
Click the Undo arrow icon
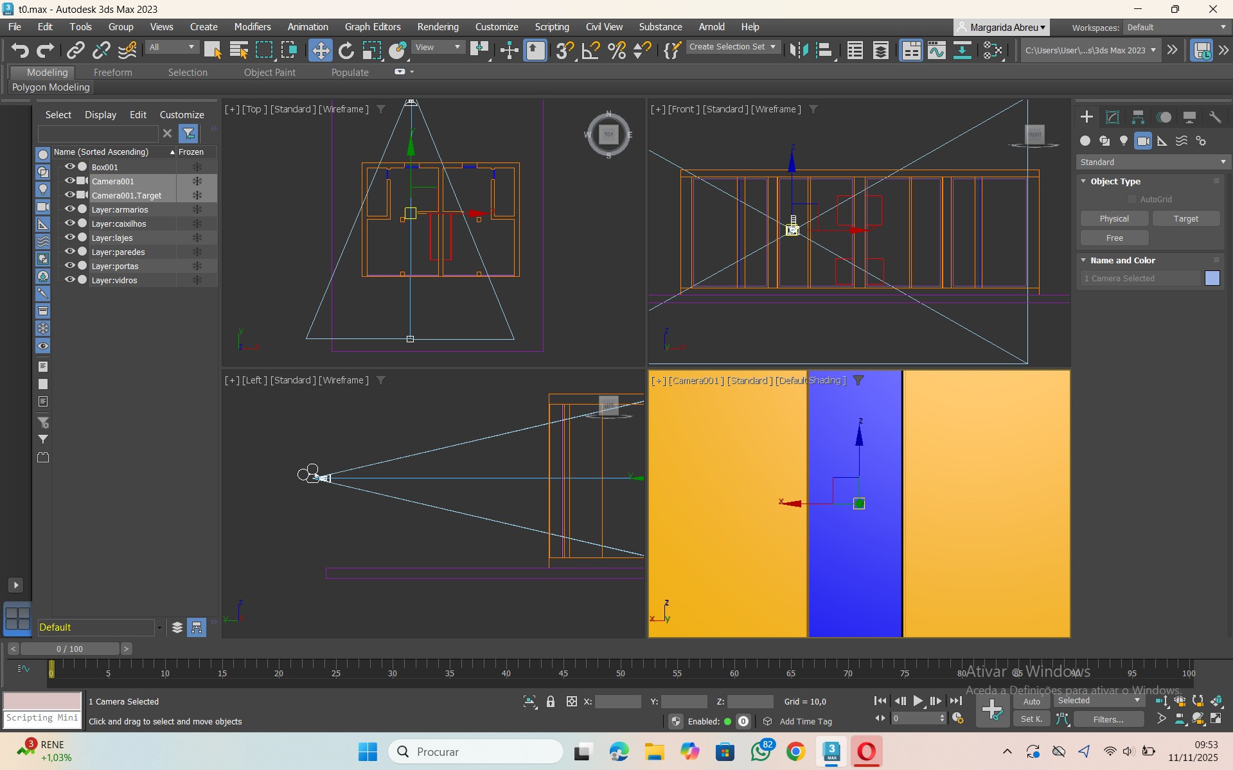20,50
